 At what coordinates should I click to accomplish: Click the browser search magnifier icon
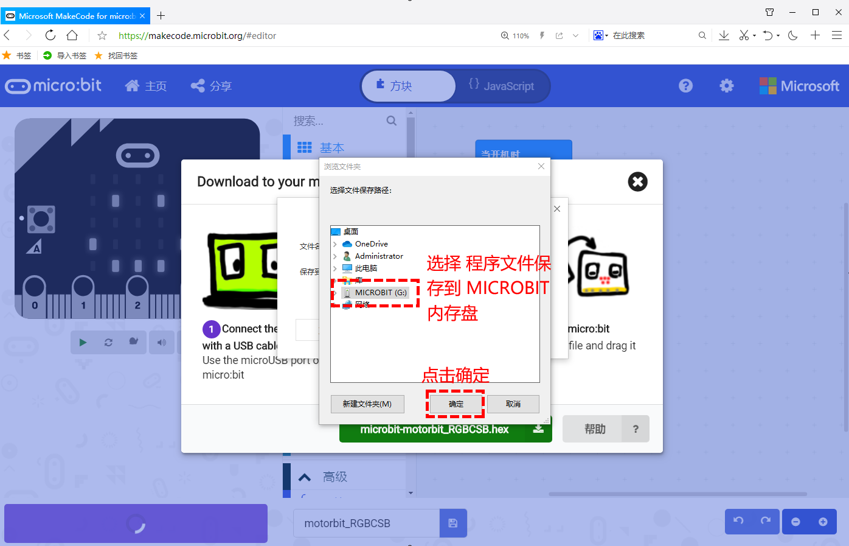pyautogui.click(x=702, y=35)
